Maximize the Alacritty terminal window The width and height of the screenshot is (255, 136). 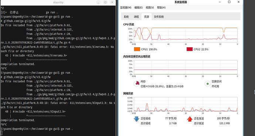[105, 2]
